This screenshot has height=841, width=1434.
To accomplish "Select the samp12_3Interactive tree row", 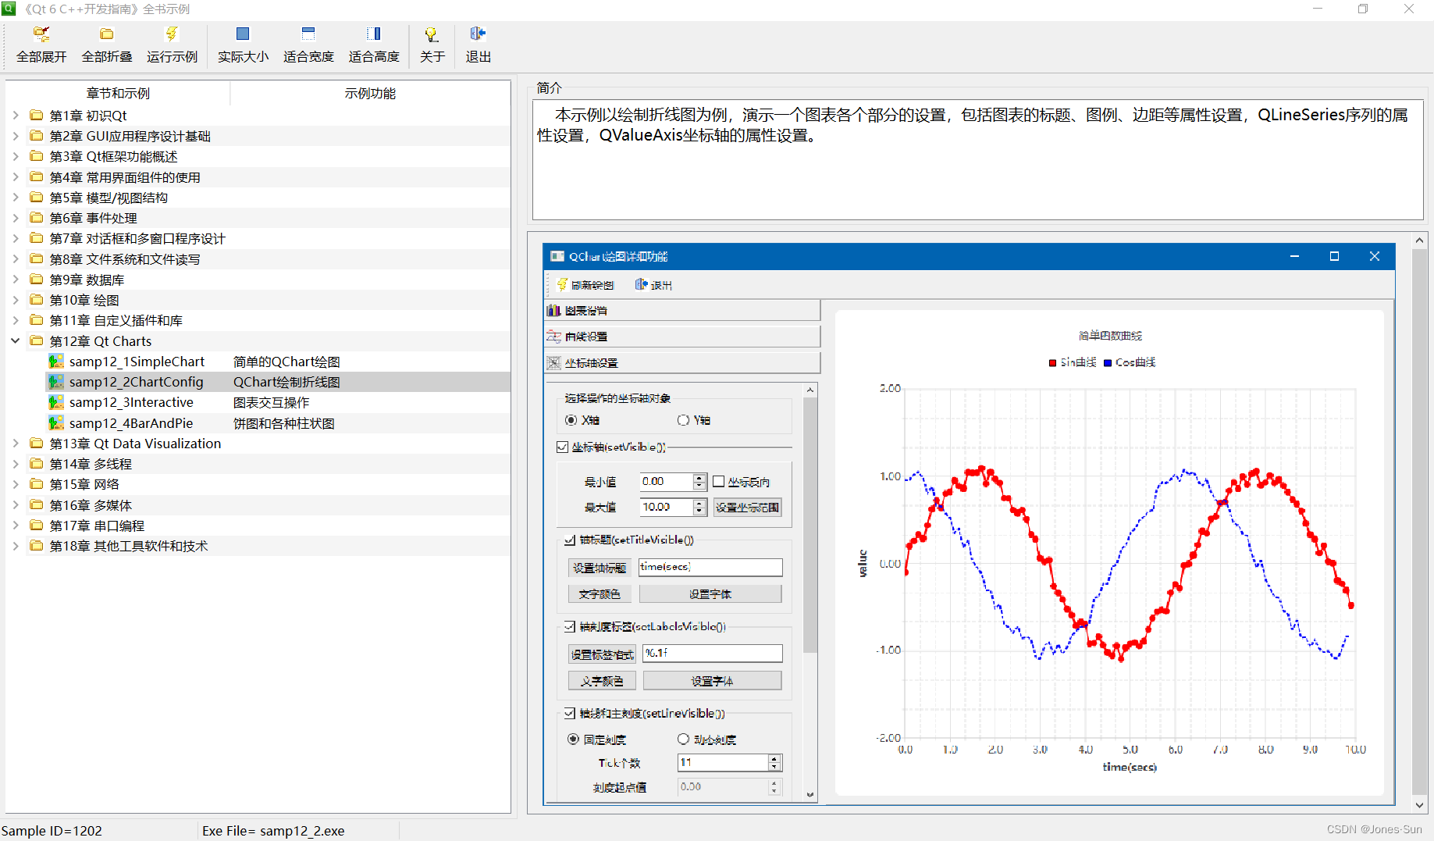I will pyautogui.click(x=278, y=402).
